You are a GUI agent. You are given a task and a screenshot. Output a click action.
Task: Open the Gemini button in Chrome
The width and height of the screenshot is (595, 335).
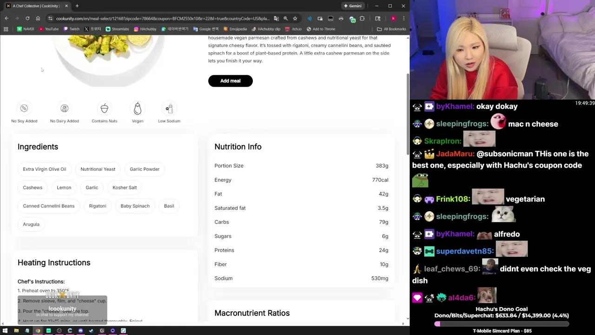click(352, 6)
